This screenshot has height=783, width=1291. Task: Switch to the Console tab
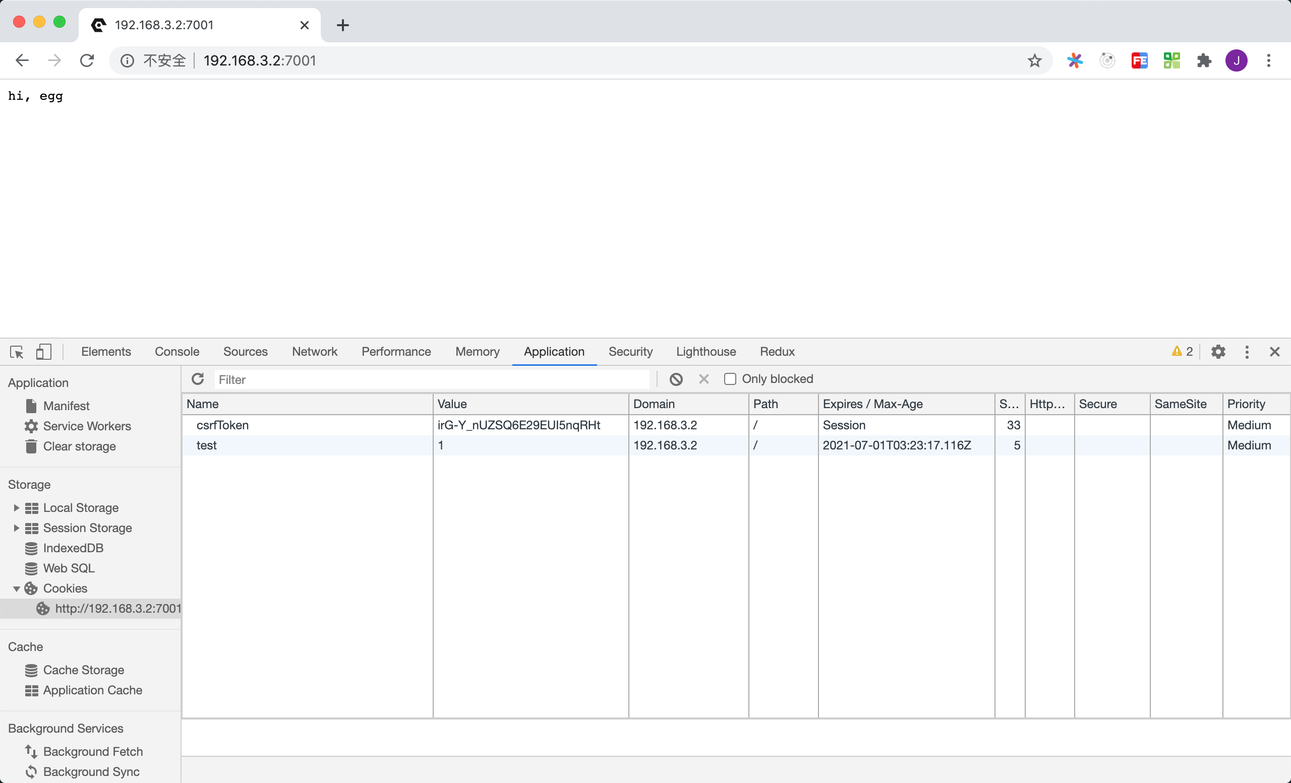[x=177, y=352]
